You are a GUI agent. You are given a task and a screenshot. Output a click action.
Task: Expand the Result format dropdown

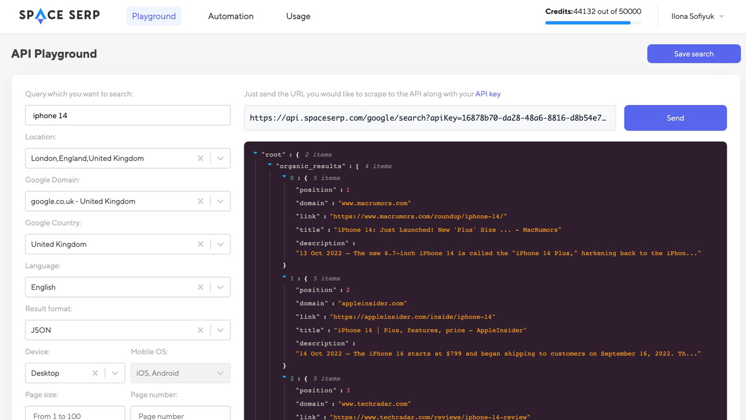pyautogui.click(x=220, y=330)
